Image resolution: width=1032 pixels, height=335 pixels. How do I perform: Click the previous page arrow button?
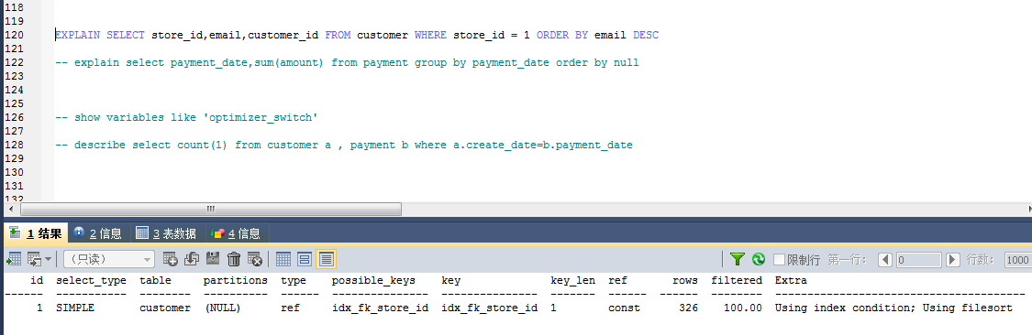[x=885, y=259]
